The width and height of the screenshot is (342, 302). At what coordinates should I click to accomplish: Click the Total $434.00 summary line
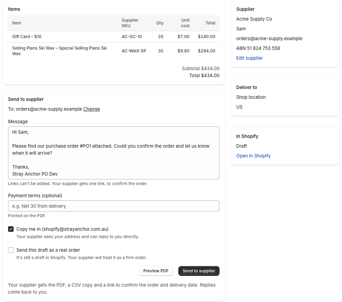click(204, 75)
